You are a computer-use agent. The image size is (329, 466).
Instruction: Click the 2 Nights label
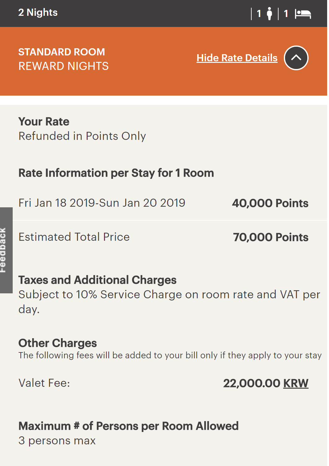pos(38,12)
